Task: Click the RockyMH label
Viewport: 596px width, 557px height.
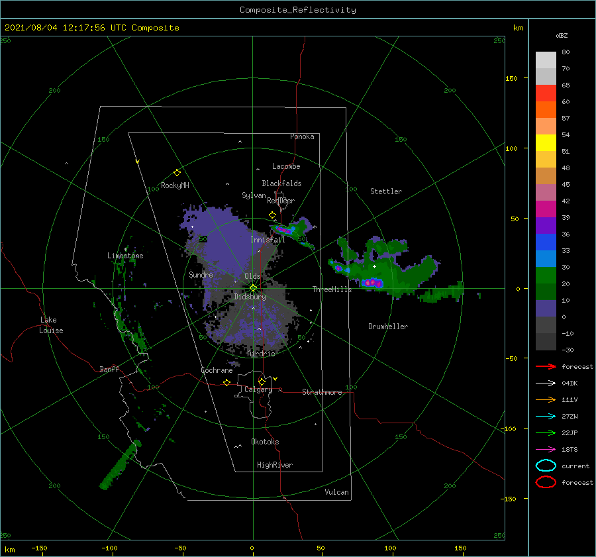Action: point(175,185)
